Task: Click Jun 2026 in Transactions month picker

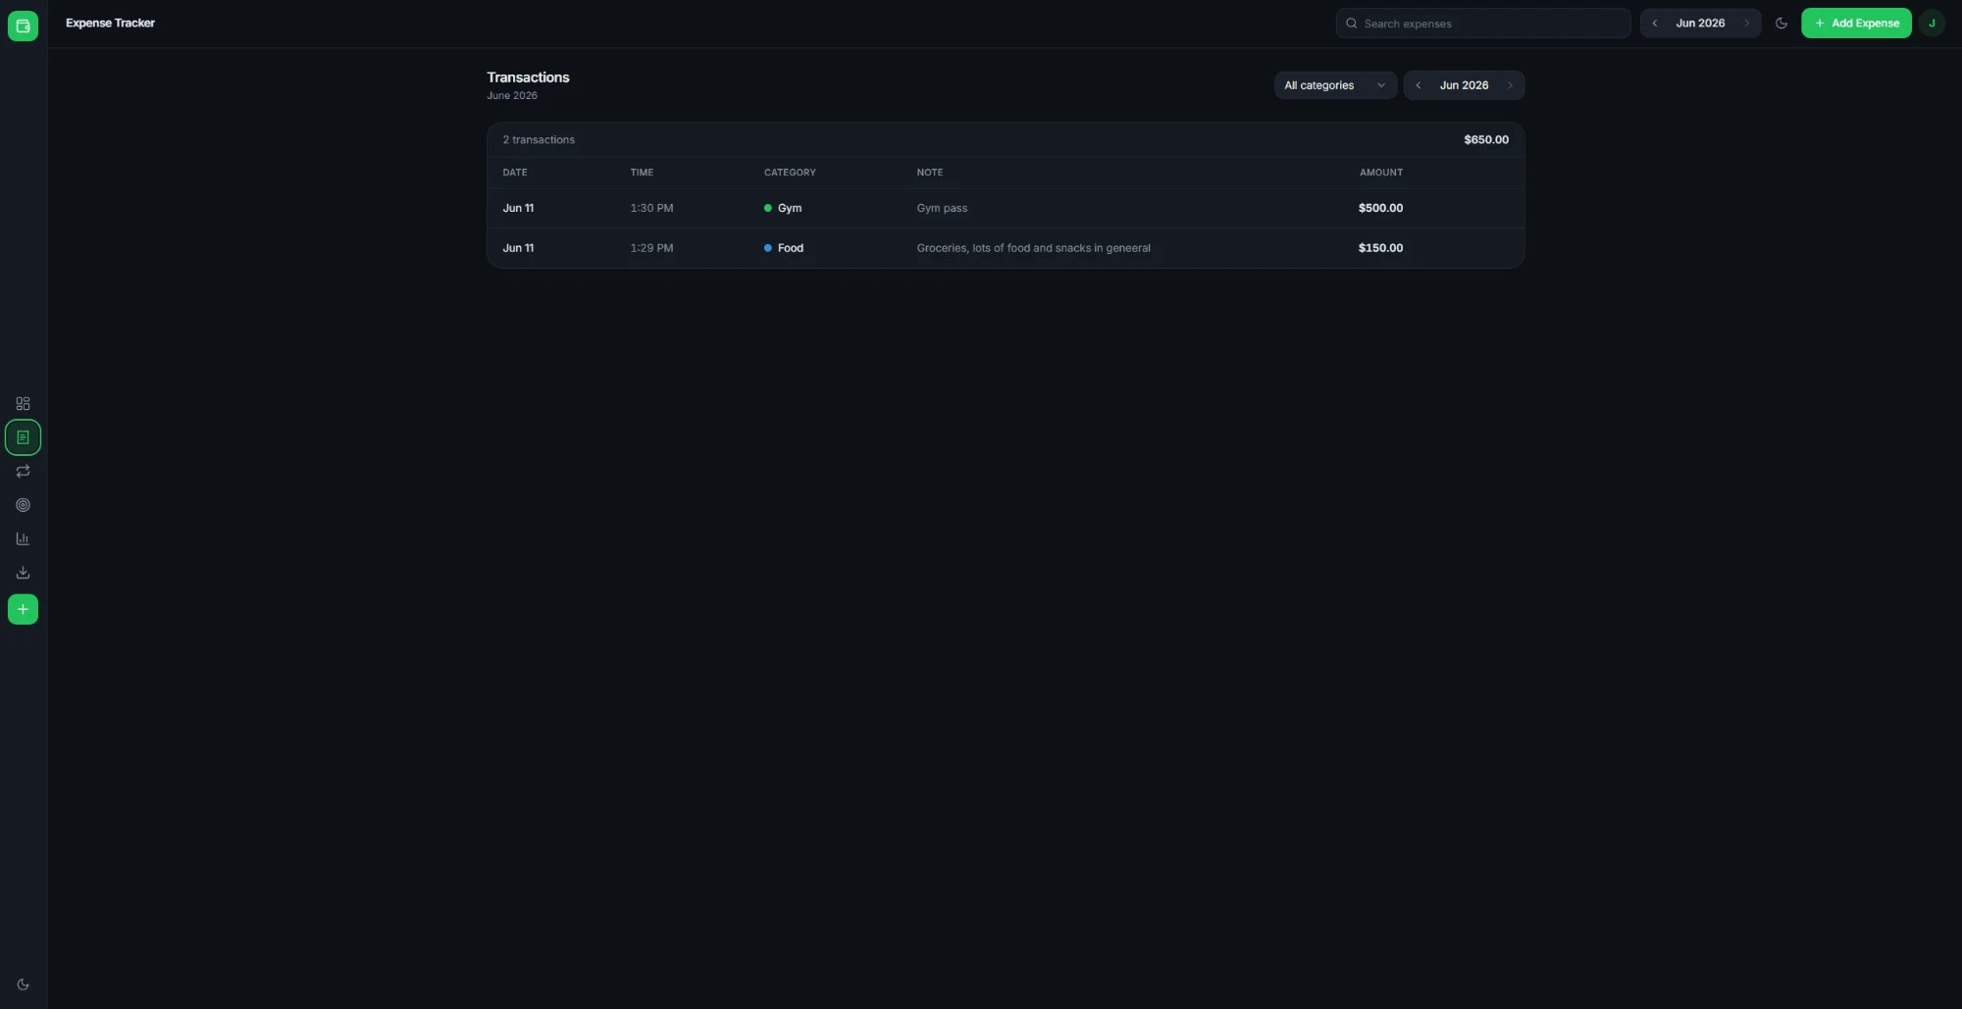Action: (x=1464, y=85)
